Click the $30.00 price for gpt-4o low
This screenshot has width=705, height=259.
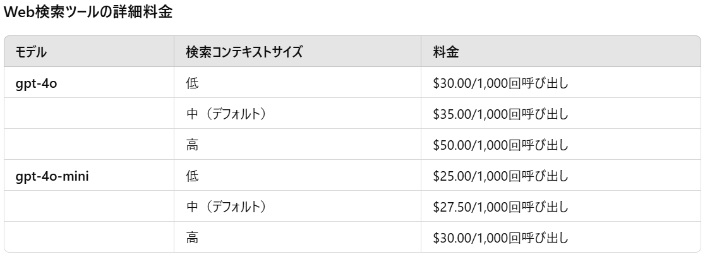click(x=501, y=84)
